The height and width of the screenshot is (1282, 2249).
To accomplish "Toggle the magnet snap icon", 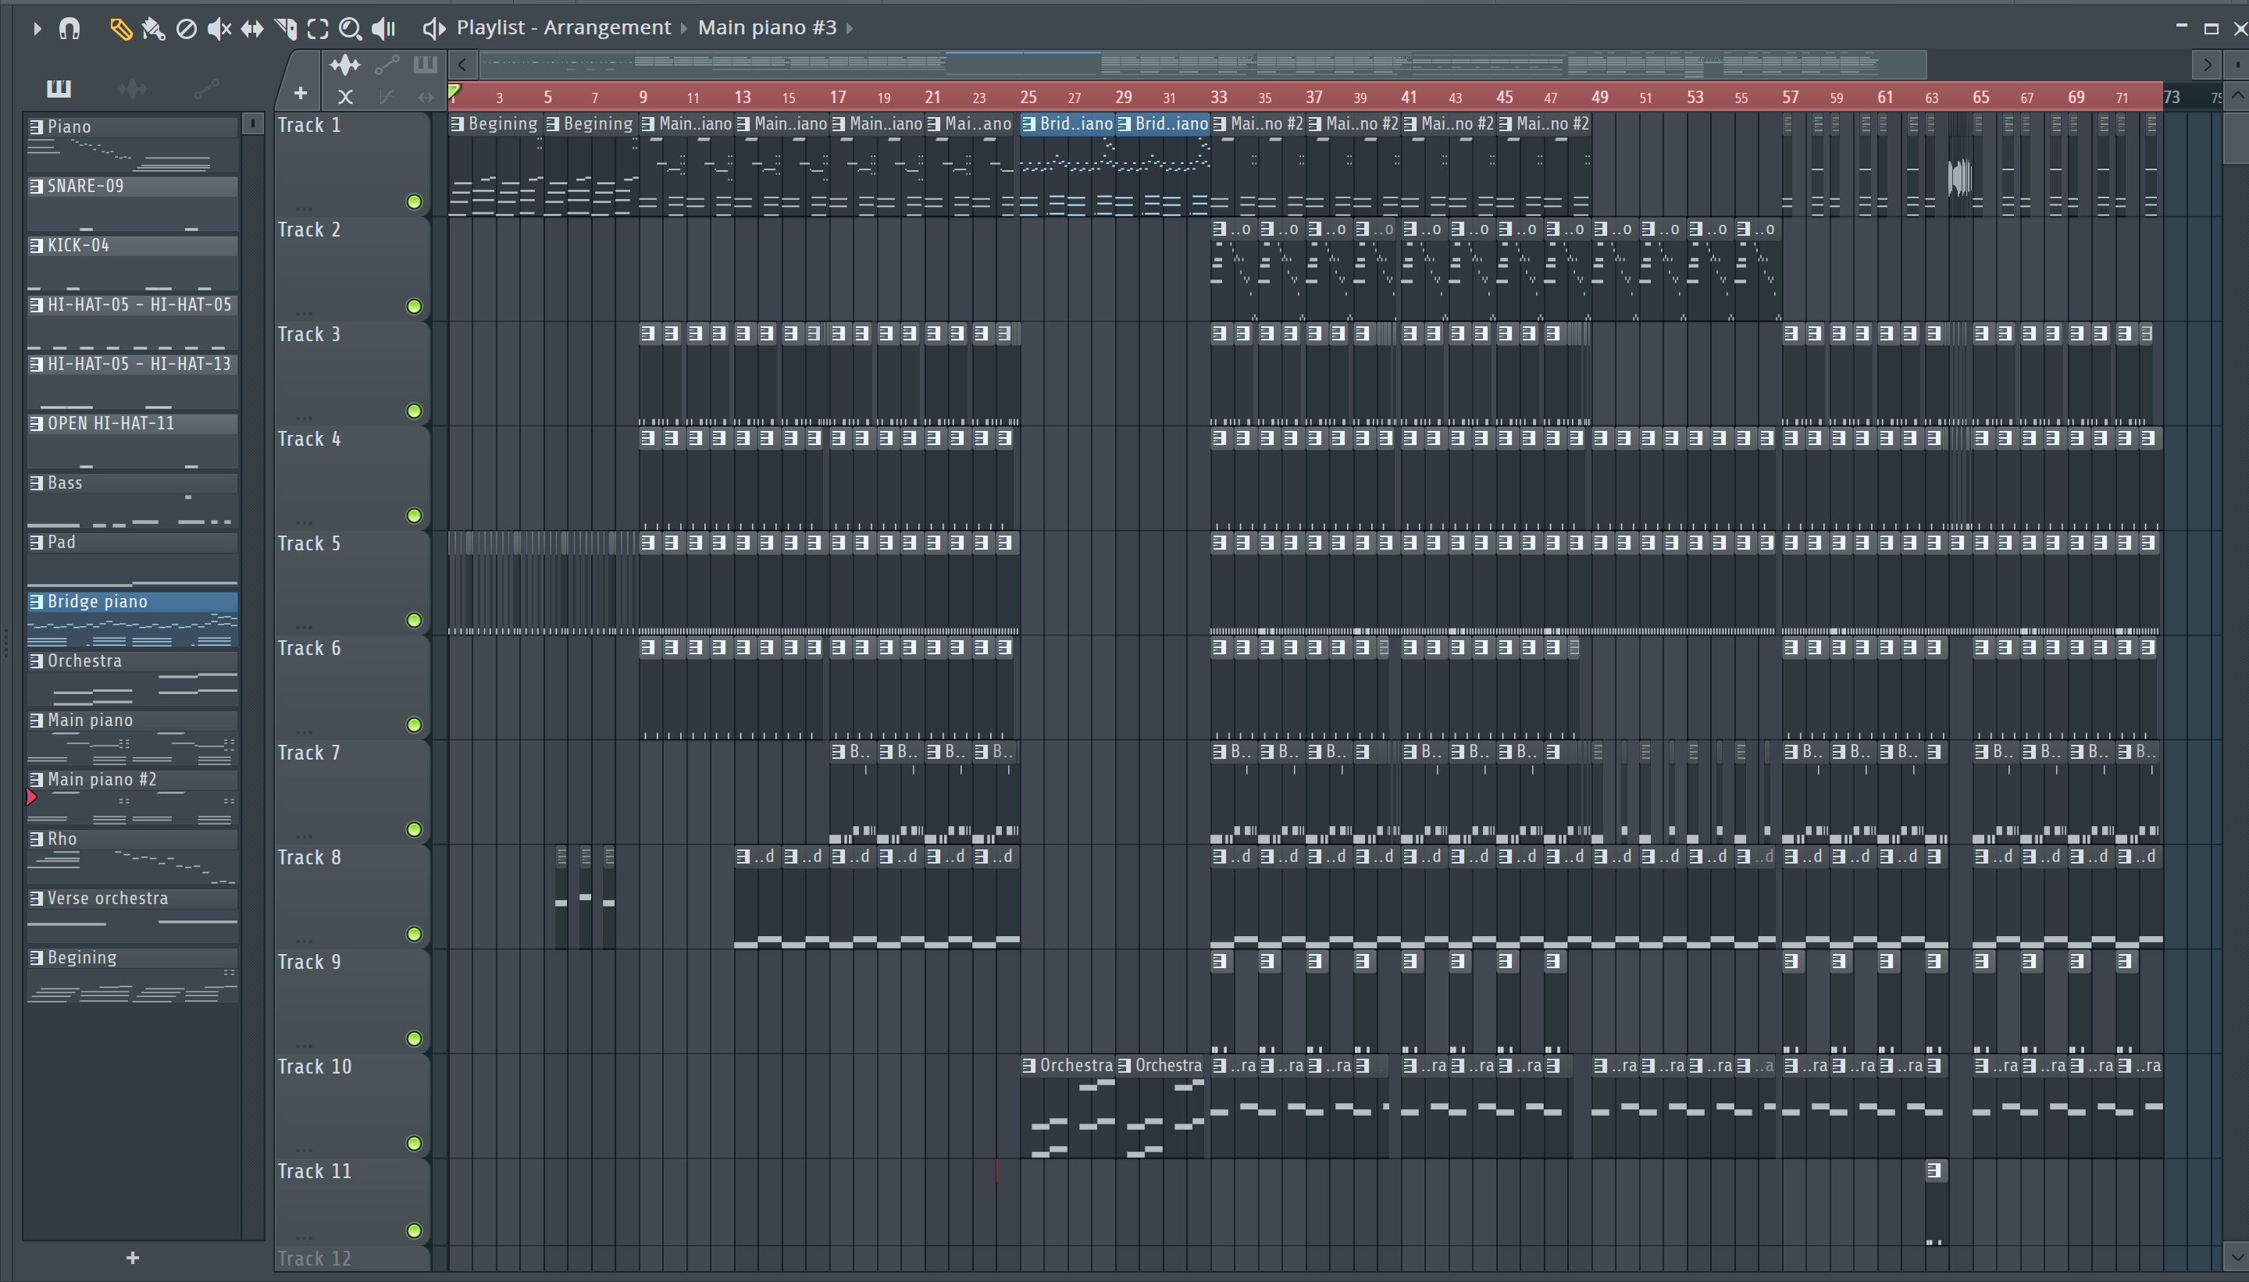I will click(70, 28).
